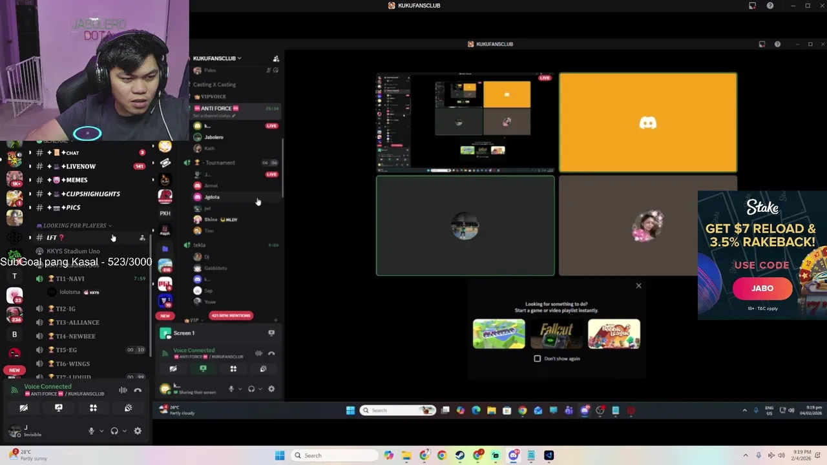The height and width of the screenshot is (465, 827).
Task: Disconnect voice in inner streamed Discord panel
Action: point(271,353)
